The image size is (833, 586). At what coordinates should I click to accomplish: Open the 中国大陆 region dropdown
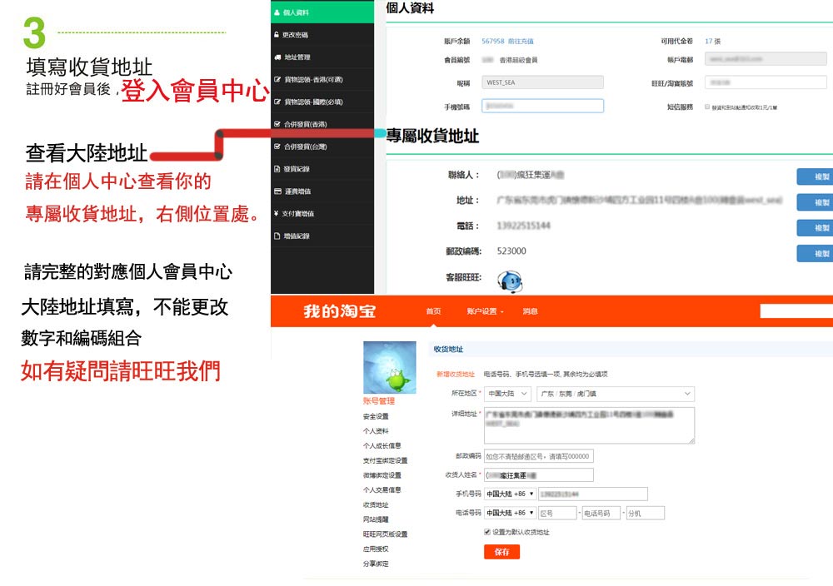coord(507,394)
